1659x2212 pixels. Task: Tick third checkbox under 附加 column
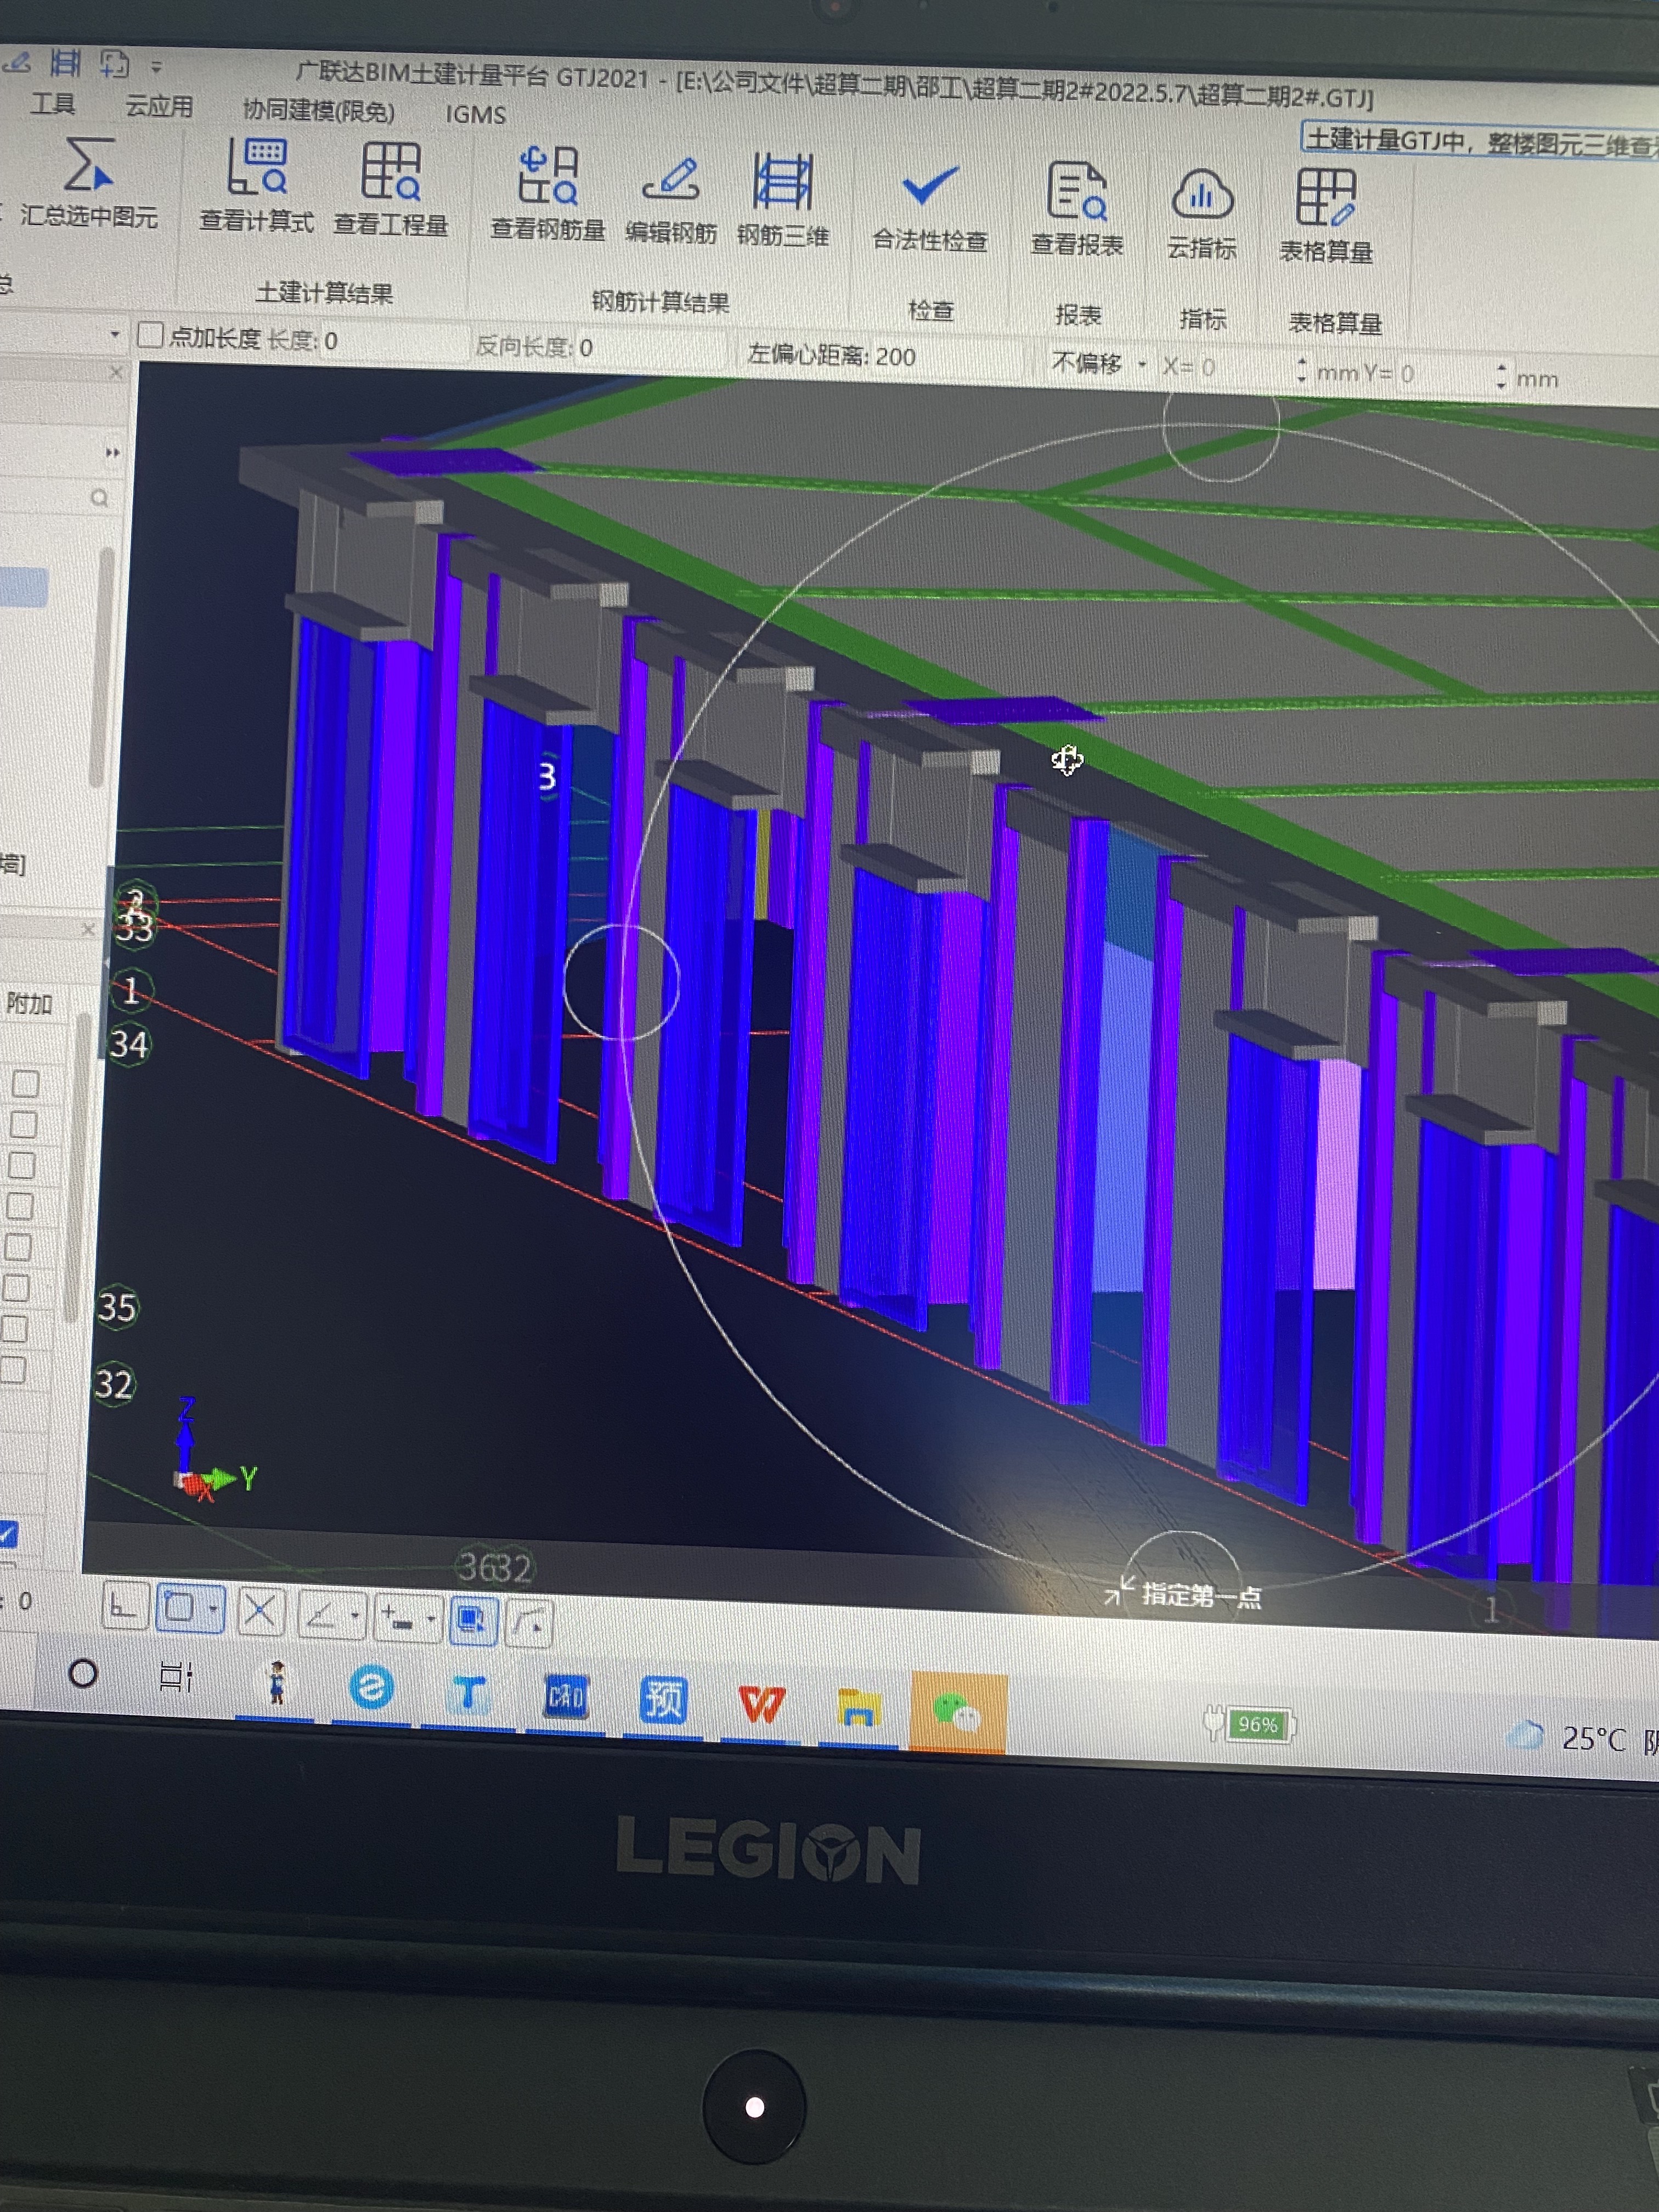coord(22,1165)
